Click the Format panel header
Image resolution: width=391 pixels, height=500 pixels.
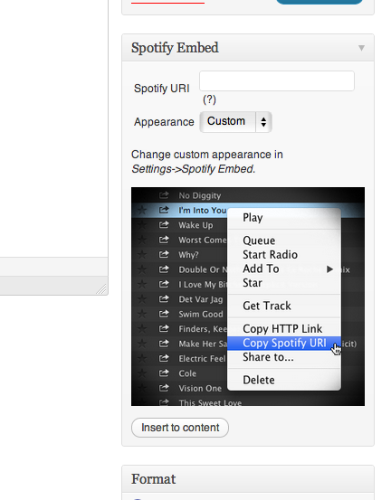click(248, 479)
